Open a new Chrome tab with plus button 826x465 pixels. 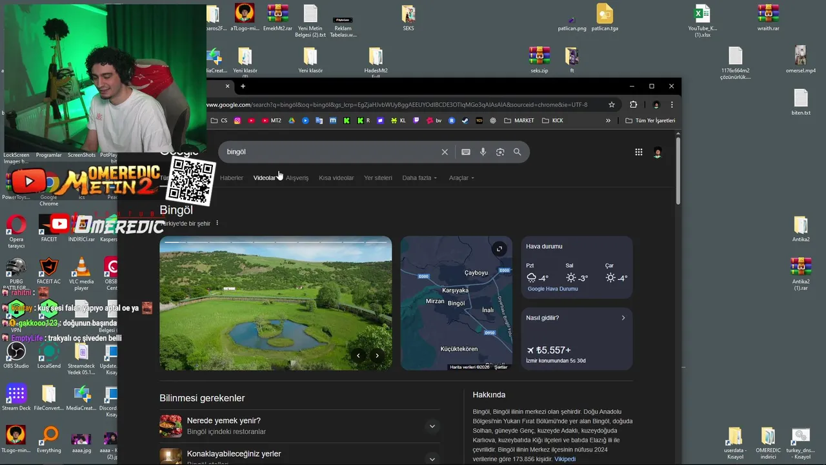tap(243, 86)
